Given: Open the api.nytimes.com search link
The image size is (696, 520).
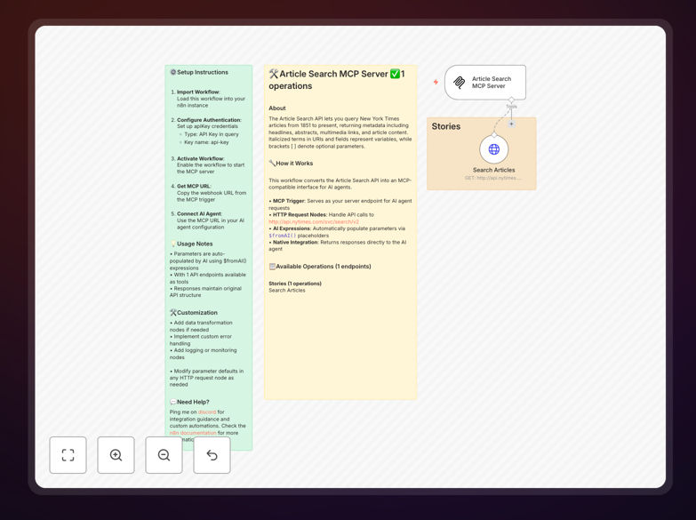Looking at the screenshot, I should (x=314, y=221).
